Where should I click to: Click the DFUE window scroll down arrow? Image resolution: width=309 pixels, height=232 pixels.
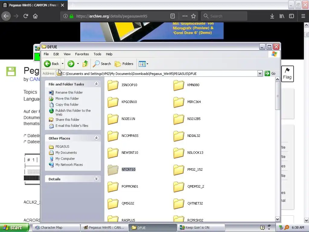(x=278, y=219)
